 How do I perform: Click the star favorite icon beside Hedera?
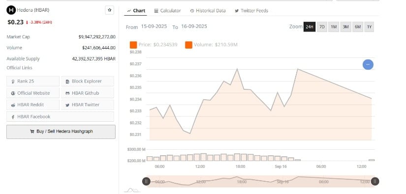click(110, 10)
